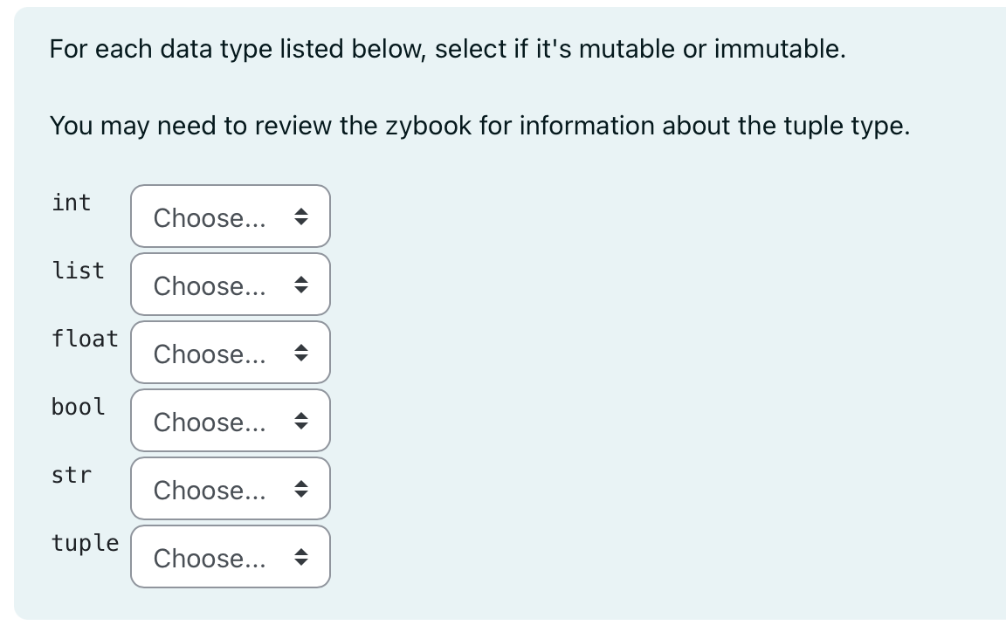Click the "tuple" code label

pyautogui.click(x=85, y=543)
